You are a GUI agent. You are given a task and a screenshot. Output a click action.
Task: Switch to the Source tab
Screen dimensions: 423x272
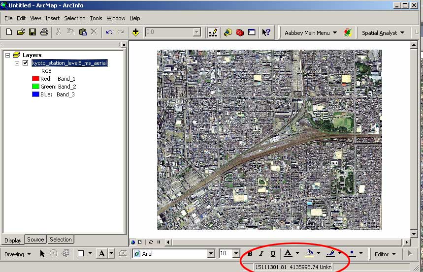coord(35,240)
